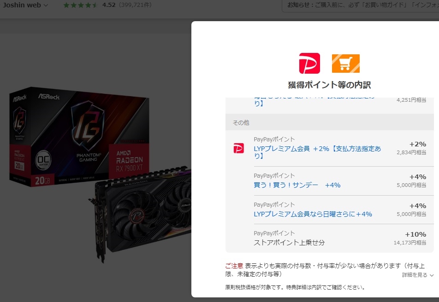Open the 399,721件 review count

point(135,5)
